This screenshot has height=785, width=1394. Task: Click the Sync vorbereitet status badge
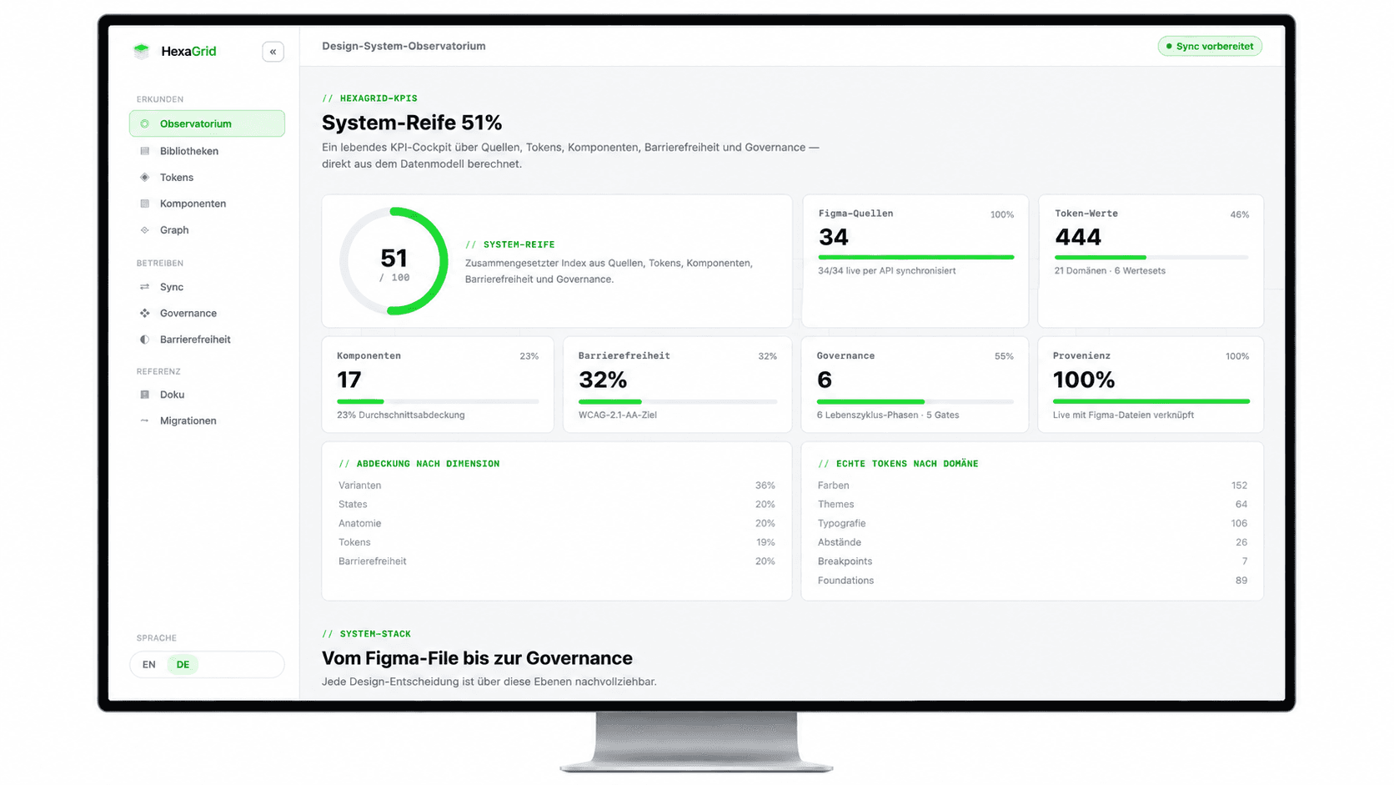1210,46
